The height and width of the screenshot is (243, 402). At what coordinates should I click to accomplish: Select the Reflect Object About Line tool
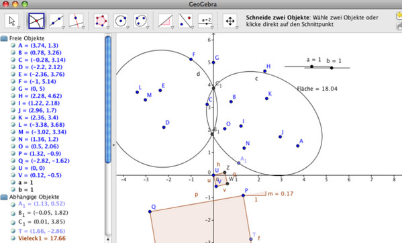pos(185,21)
